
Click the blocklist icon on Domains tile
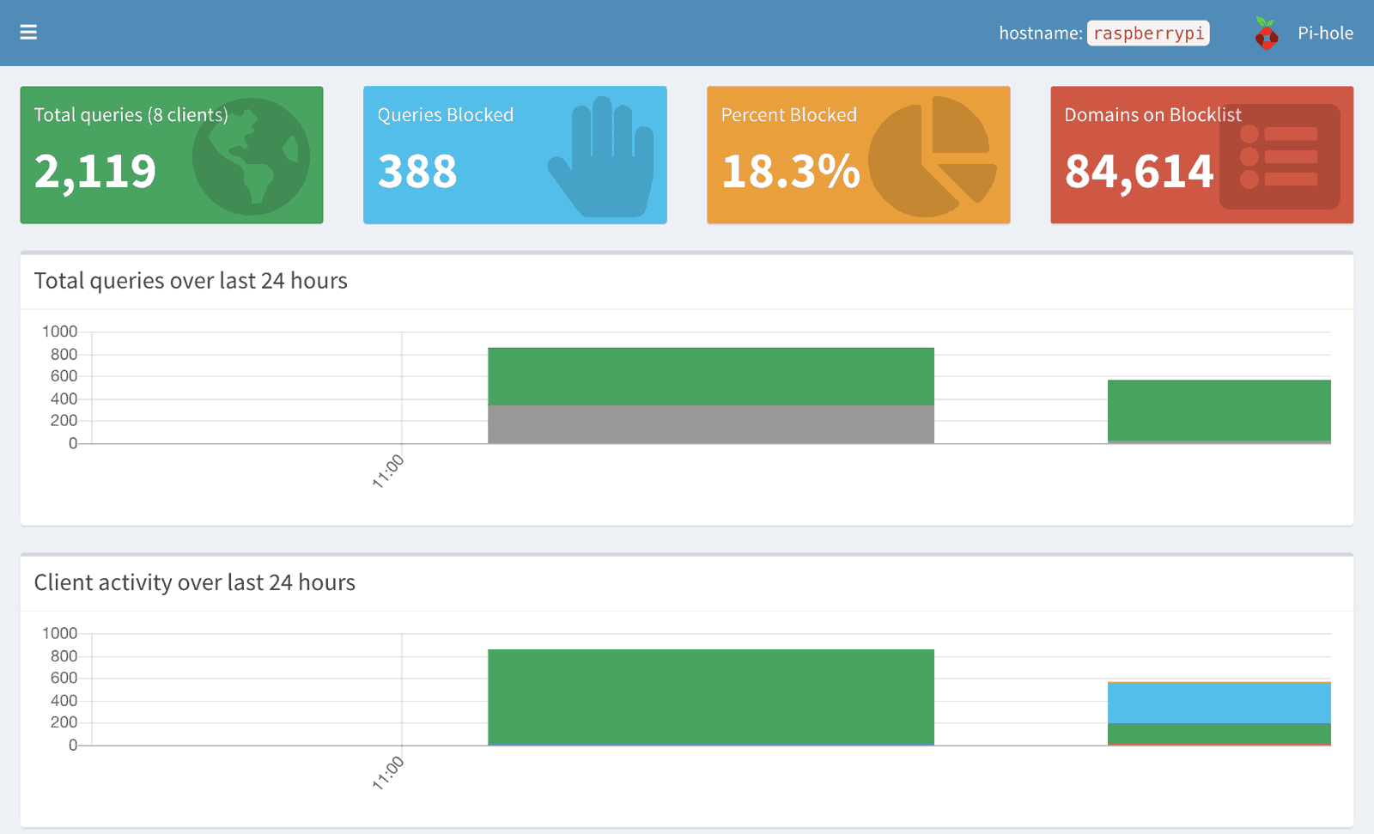point(1279,155)
